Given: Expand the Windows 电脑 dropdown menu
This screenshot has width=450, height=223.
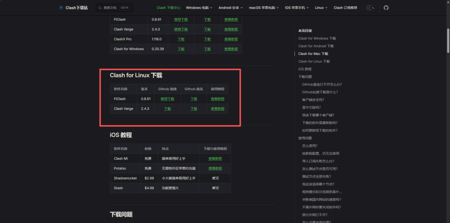Looking at the screenshot, I should coord(199,8).
